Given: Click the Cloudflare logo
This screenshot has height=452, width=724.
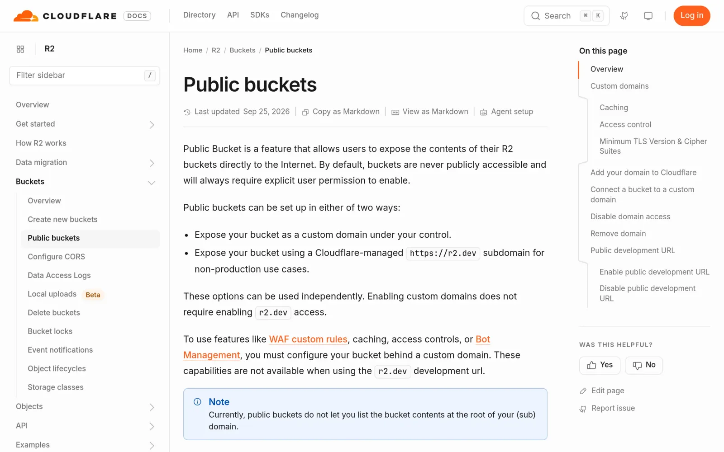Looking at the screenshot, I should tap(65, 16).
